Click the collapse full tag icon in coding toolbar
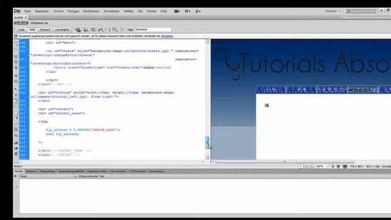Screen dimensions: 391x220 [16, 57]
